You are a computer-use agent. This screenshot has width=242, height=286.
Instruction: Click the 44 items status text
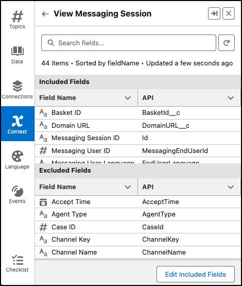pos(55,63)
